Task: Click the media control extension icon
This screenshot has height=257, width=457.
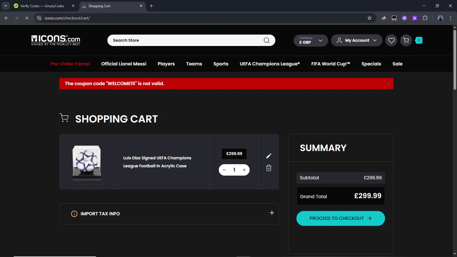Action: (x=384, y=18)
